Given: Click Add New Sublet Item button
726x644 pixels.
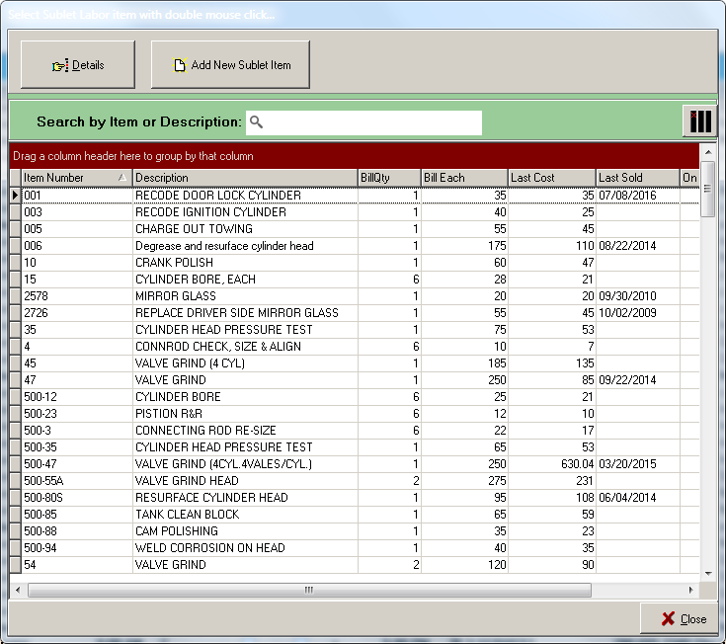Looking at the screenshot, I should point(230,65).
